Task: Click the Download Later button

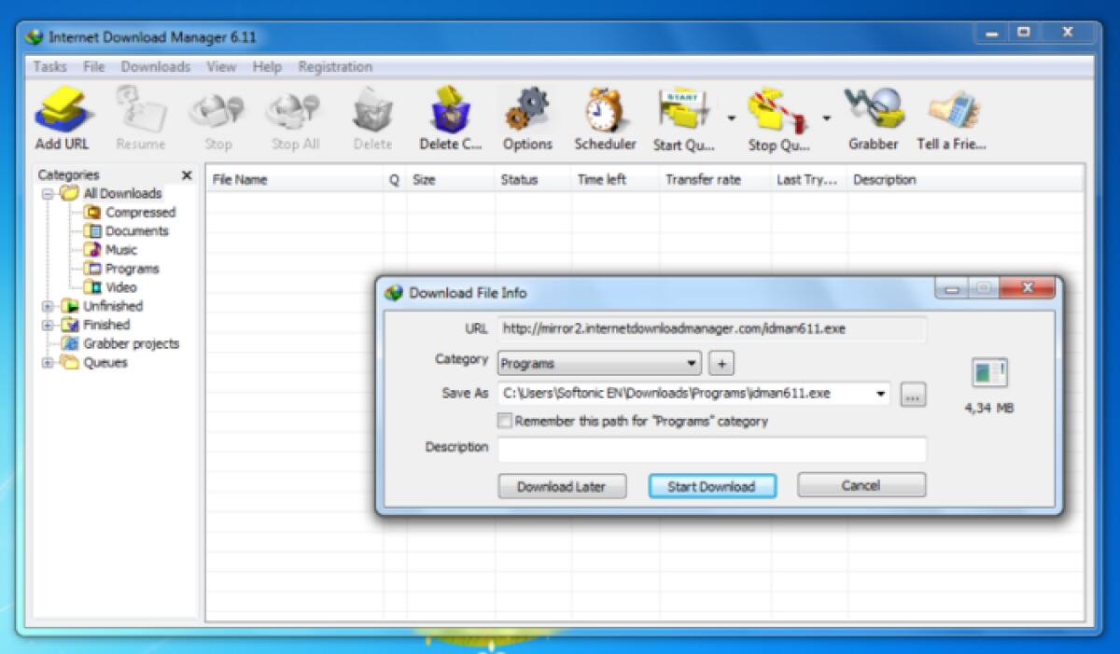Action: pyautogui.click(x=561, y=486)
